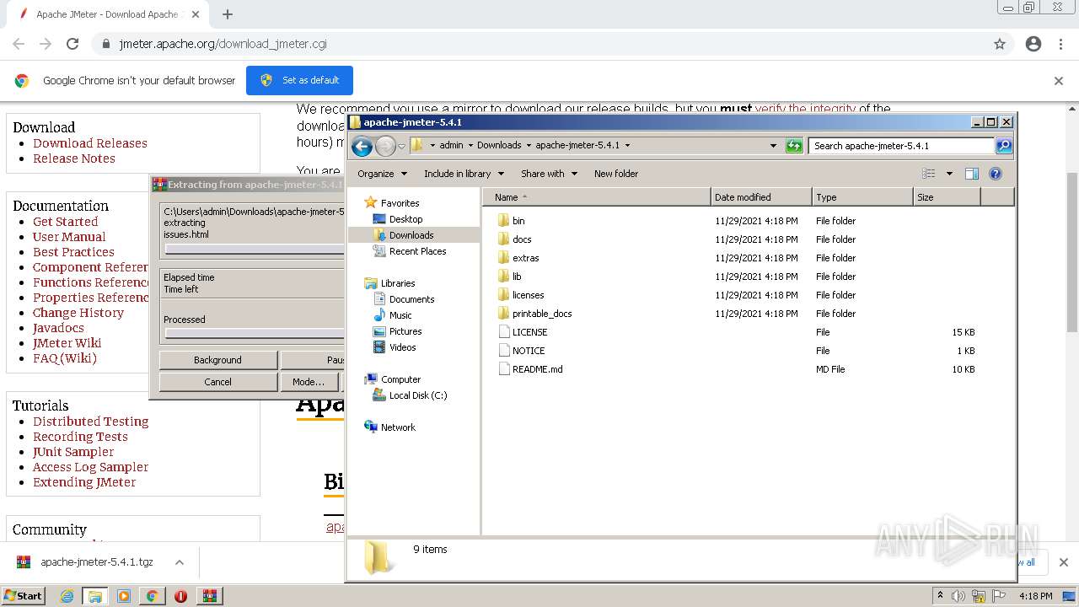This screenshot has width=1079, height=607.
Task: Select the README.md file
Action: point(529,369)
